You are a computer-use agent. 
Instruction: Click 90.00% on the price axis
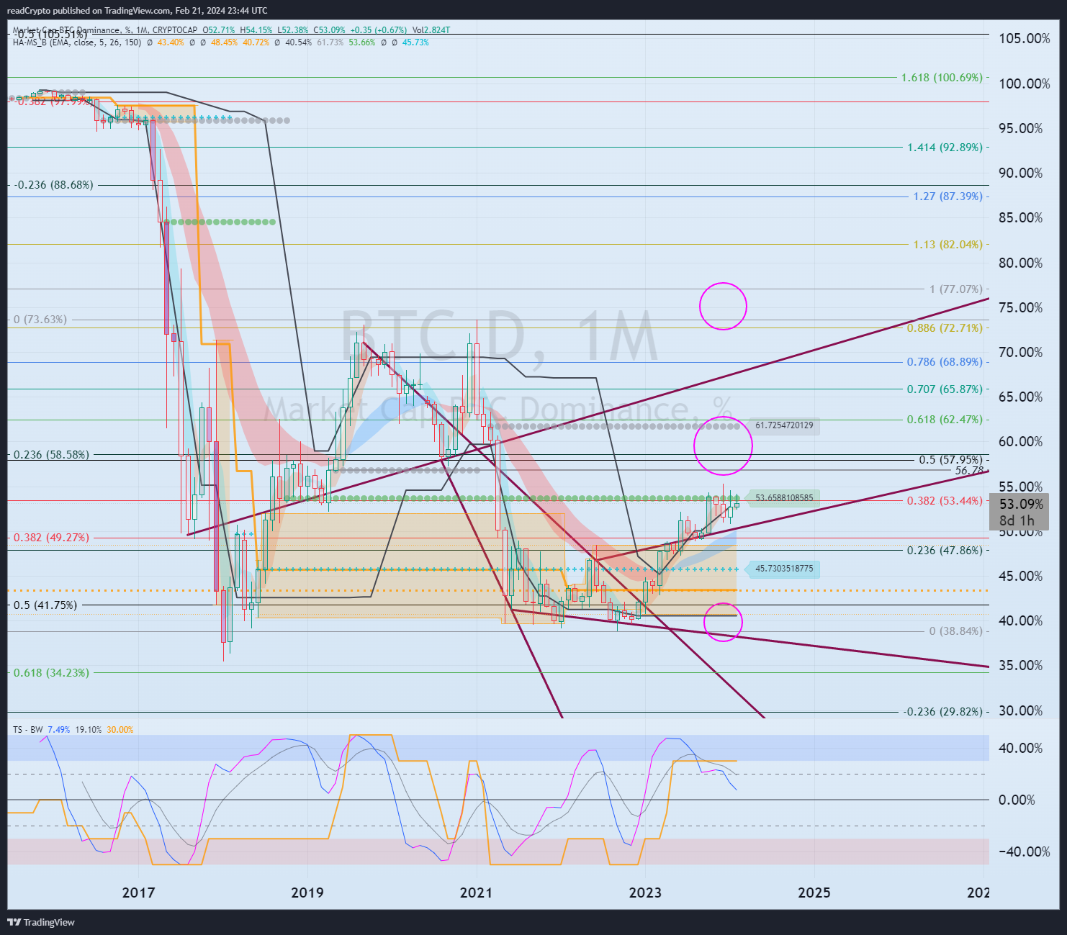point(1020,173)
